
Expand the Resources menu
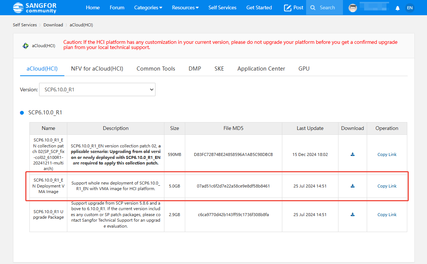185,7
